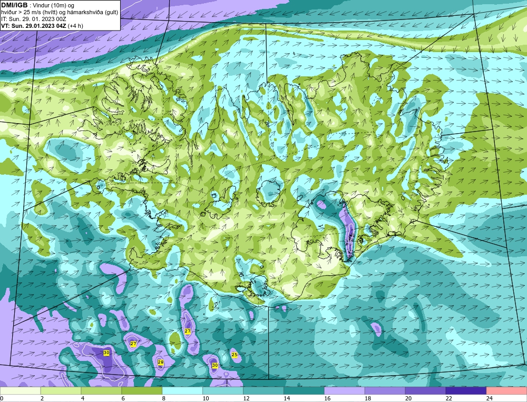Image resolution: width=527 pixels, height=402 pixels.
Task: Click the legend scale number "20"
Action: [408, 398]
